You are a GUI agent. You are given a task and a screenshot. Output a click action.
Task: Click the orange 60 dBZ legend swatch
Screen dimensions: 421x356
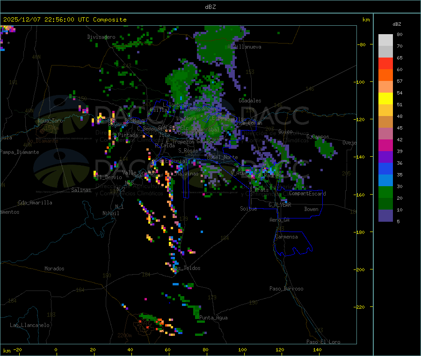click(x=385, y=75)
